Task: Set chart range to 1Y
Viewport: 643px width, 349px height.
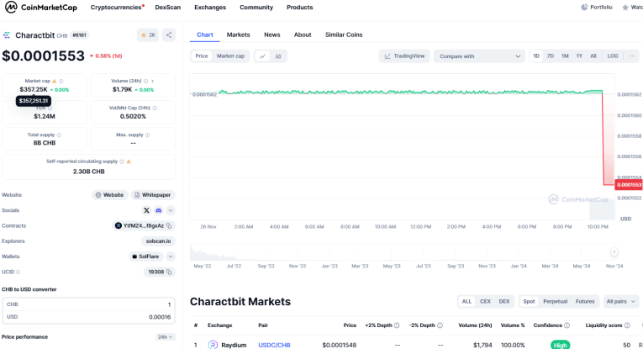Action: pos(579,56)
